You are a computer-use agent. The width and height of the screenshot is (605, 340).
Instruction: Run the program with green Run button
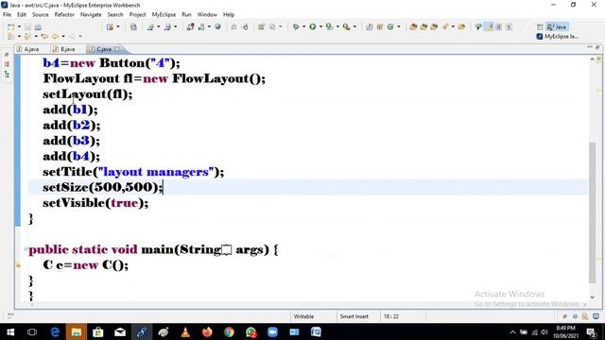pos(313,26)
